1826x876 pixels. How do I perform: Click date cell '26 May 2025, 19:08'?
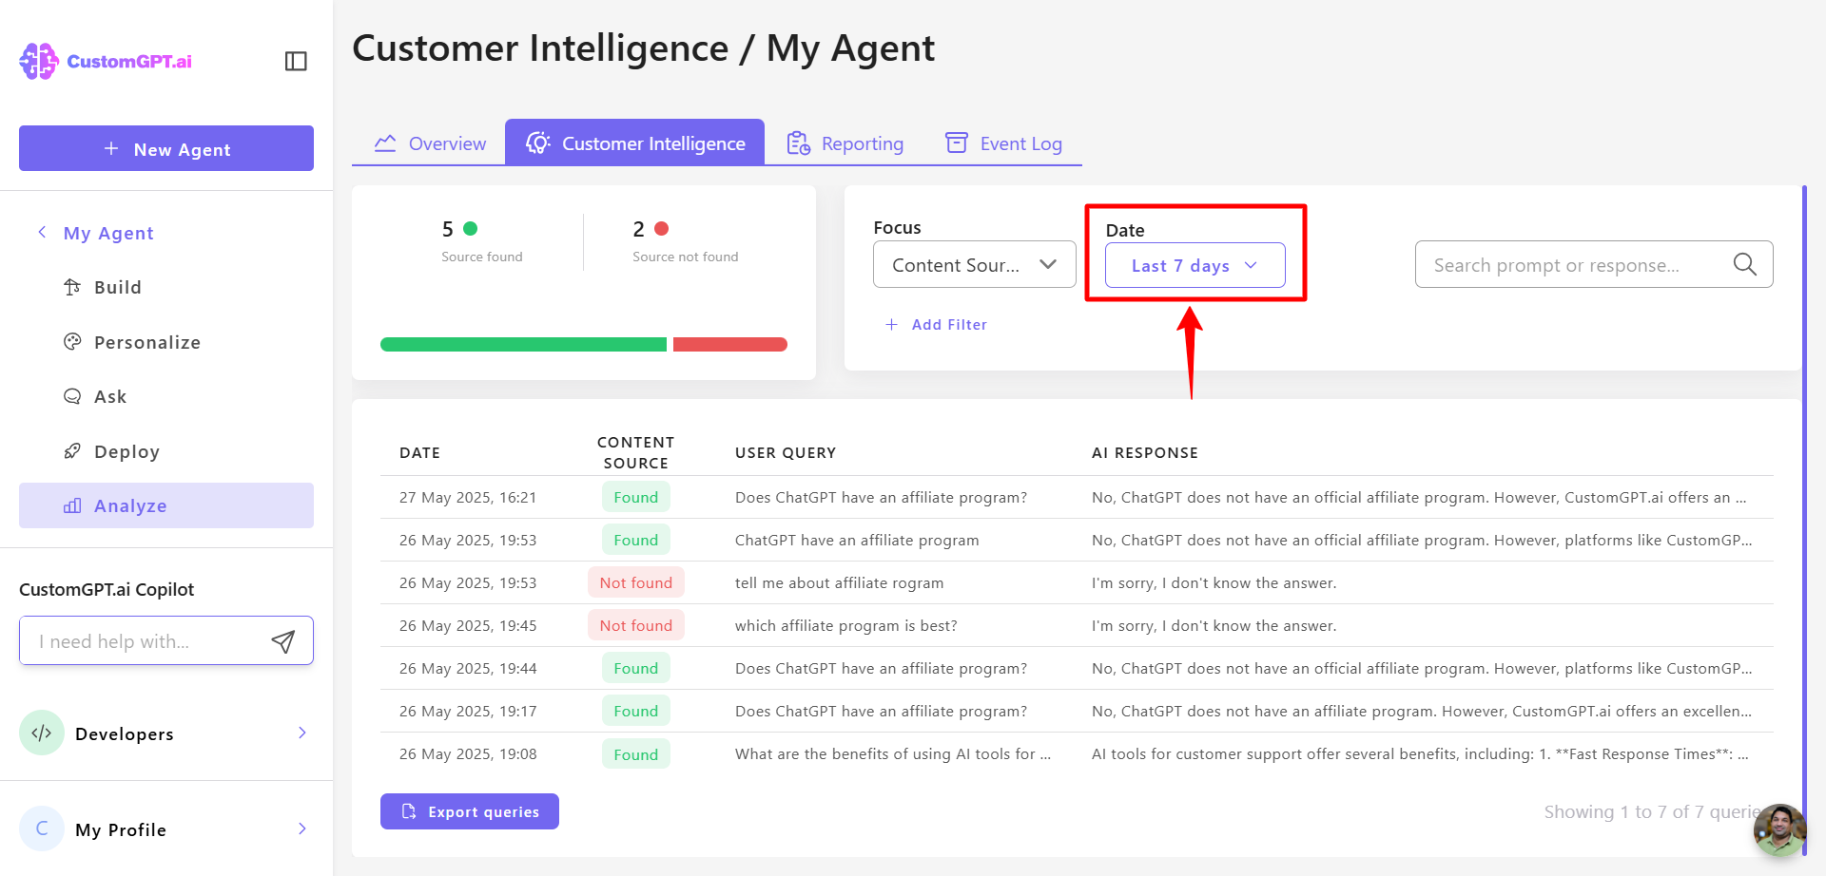[468, 753]
